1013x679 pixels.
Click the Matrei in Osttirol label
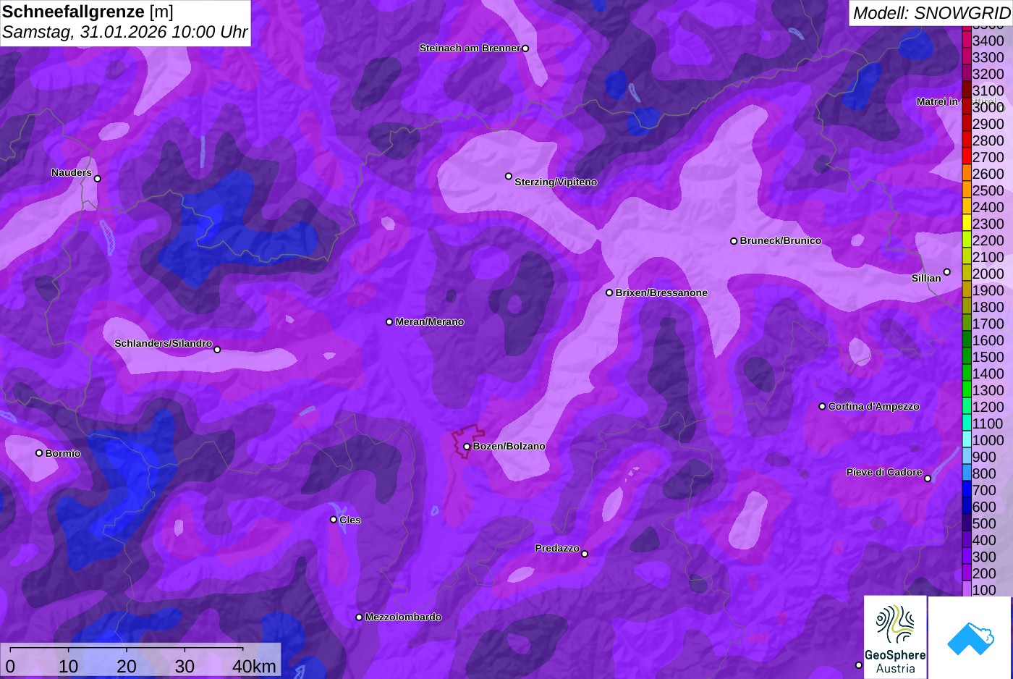(957, 102)
